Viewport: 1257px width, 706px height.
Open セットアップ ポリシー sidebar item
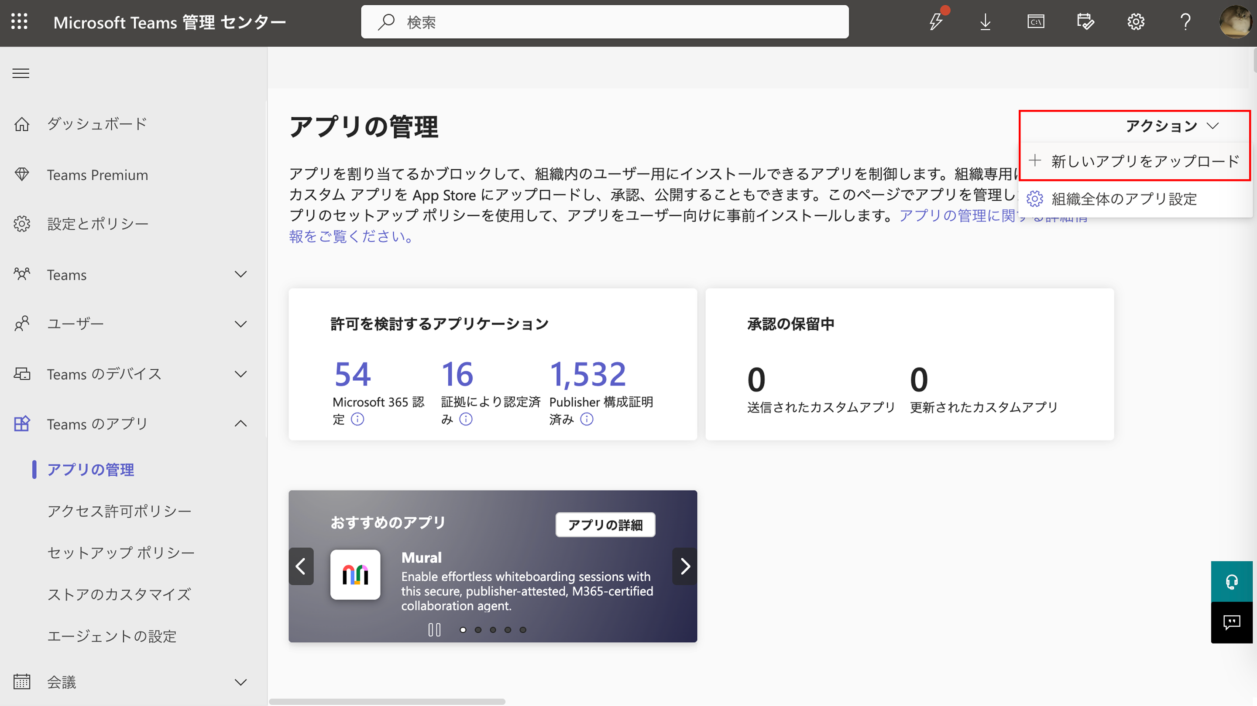click(x=121, y=553)
